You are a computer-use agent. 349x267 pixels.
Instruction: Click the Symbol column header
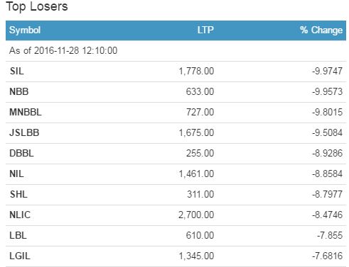(25, 30)
